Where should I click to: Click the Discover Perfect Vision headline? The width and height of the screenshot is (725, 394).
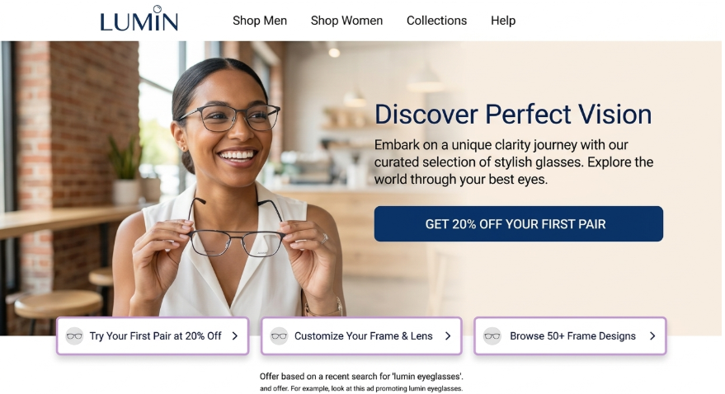tap(513, 114)
